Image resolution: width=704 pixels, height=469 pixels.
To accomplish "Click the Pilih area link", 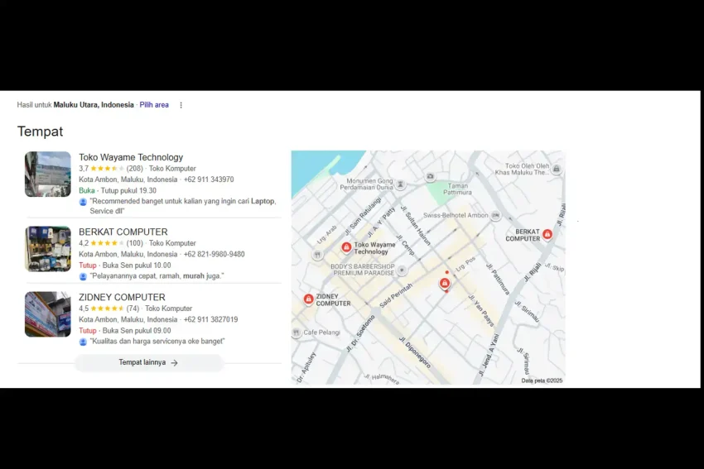I will 154,105.
